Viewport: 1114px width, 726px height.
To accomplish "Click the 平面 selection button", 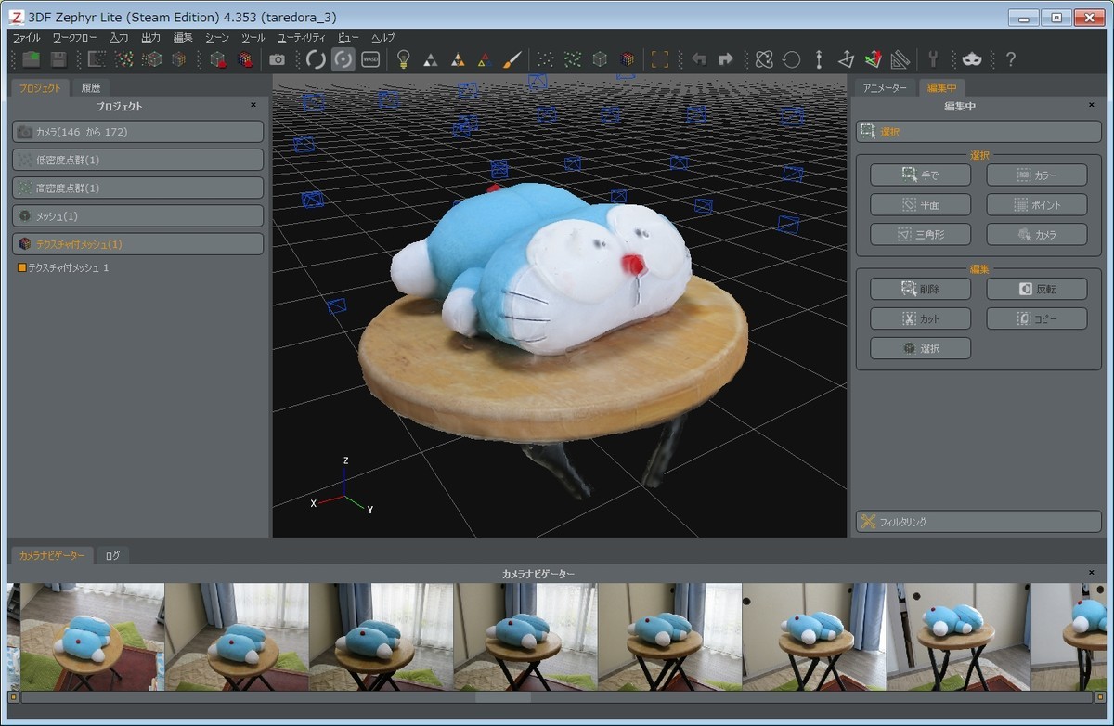I will point(921,204).
